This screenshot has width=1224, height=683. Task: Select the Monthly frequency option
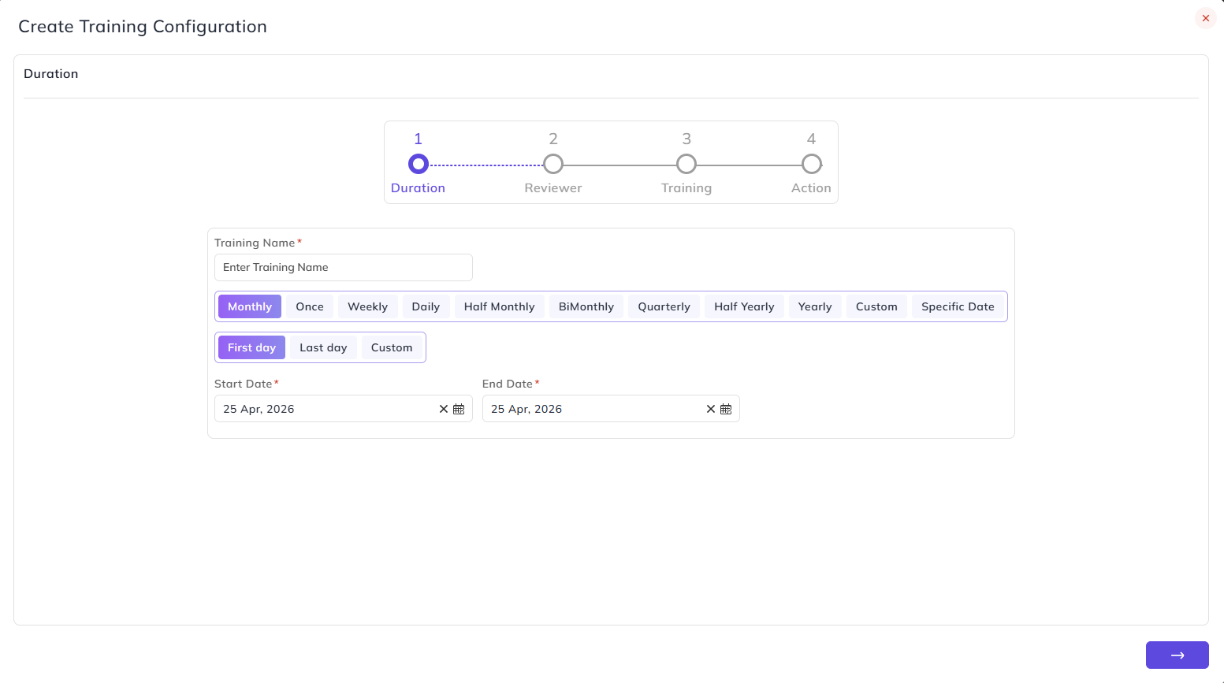point(250,306)
